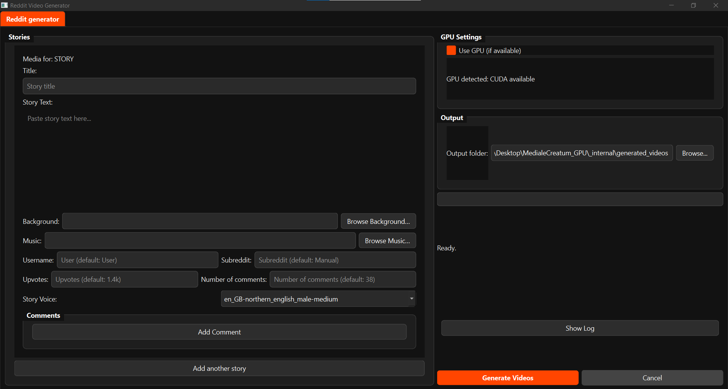Toggle the Use GPU checkbox
The height and width of the screenshot is (389, 728).
(x=451, y=50)
